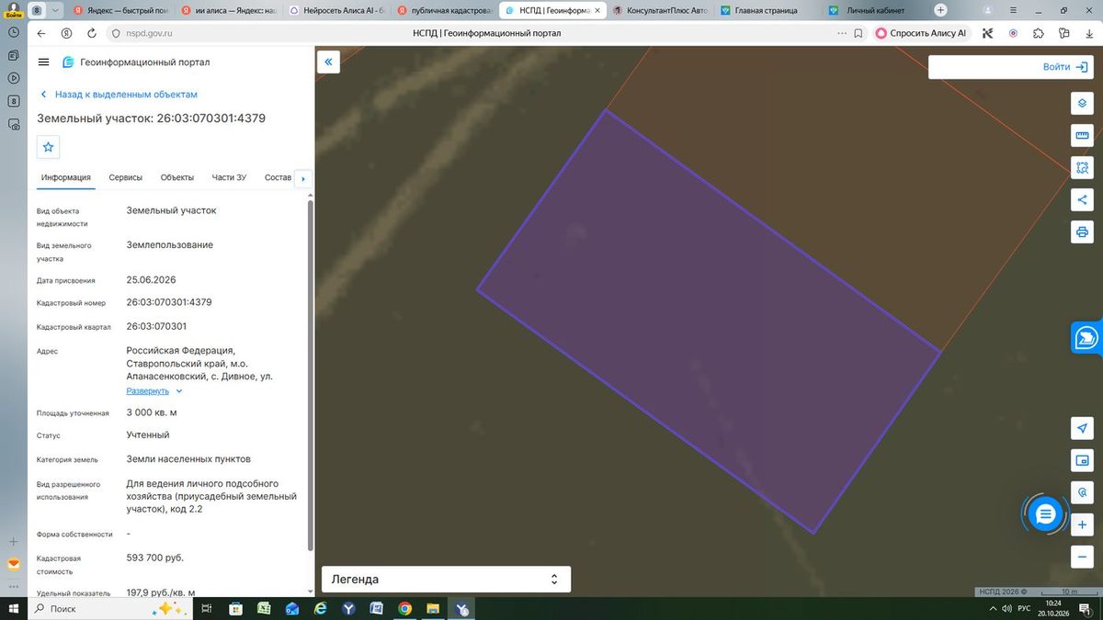The height and width of the screenshot is (620, 1103).
Task: Open the minimap overview icon
Action: [1082, 460]
